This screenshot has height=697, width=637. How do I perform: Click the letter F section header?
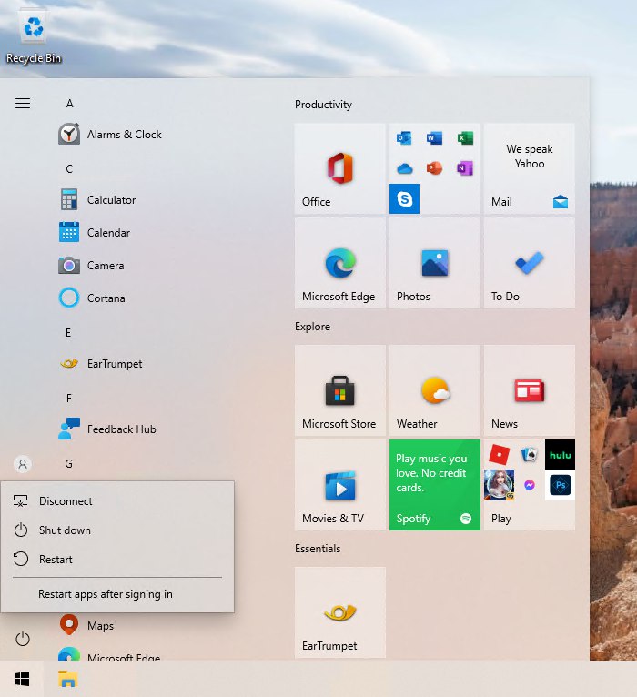click(x=69, y=399)
